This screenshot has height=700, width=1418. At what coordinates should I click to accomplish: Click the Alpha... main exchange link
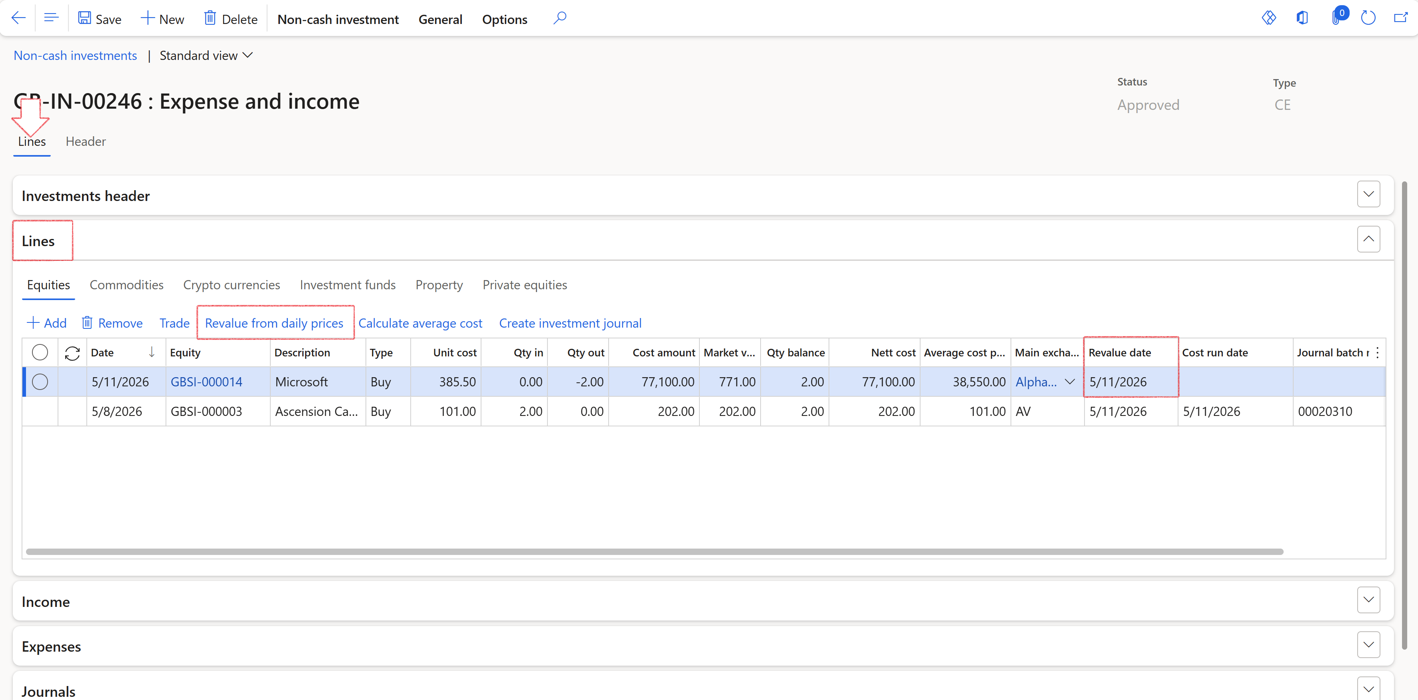pyautogui.click(x=1036, y=382)
